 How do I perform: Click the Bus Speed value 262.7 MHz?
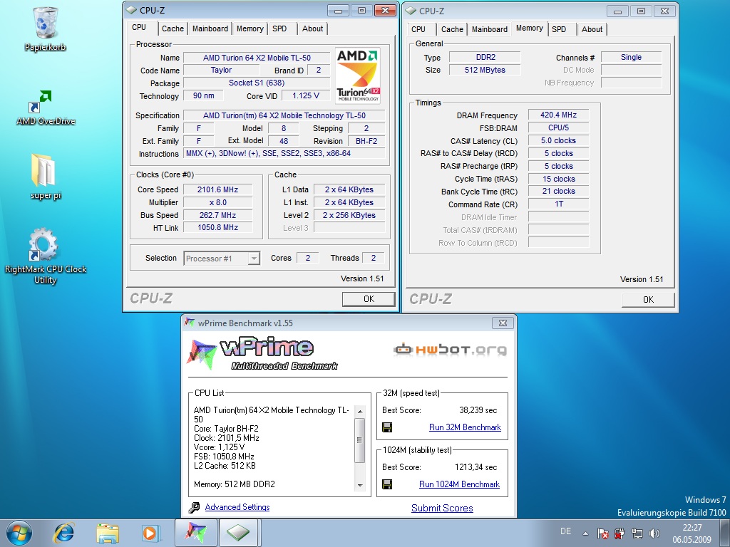point(217,215)
